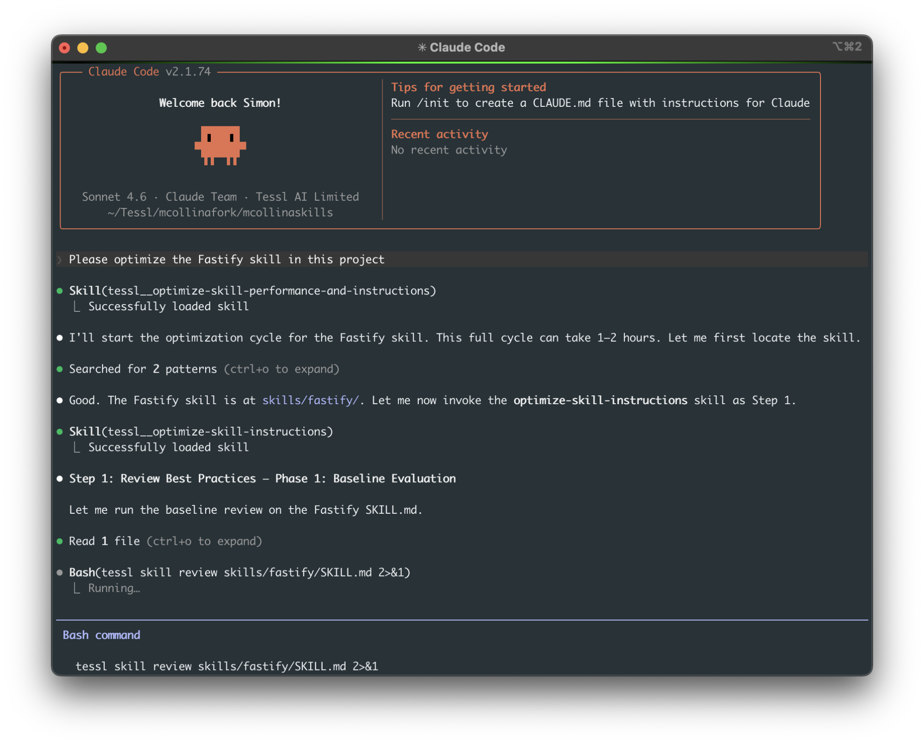
Task: Click green status dot beside Skill(tessl__optimize-skill-performance-and-instructions)
Action: [60, 291]
